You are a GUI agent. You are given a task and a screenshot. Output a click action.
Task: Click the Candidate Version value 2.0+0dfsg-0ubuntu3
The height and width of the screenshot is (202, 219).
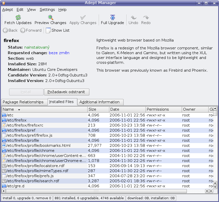click(x=68, y=75)
